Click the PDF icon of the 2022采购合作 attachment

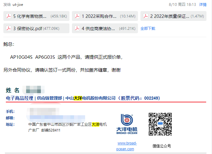(x=77, y=16)
